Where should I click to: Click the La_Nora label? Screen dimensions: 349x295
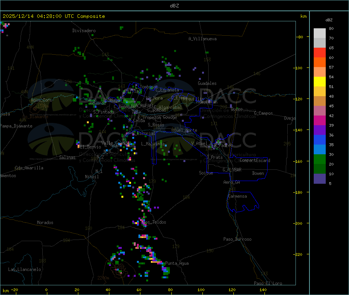point(154,98)
